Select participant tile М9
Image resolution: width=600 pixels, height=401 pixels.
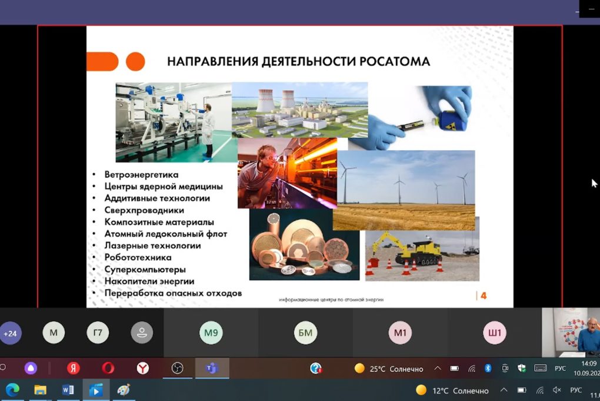(x=211, y=333)
